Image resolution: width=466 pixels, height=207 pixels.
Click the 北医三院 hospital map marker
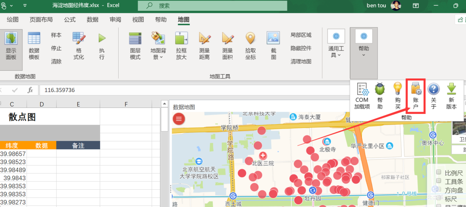(263, 155)
